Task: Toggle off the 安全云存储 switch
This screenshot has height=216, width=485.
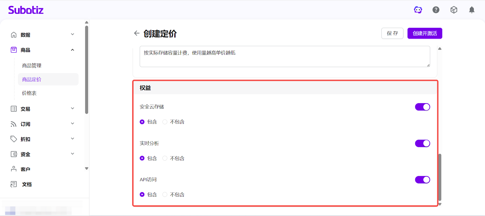Action: tap(422, 107)
